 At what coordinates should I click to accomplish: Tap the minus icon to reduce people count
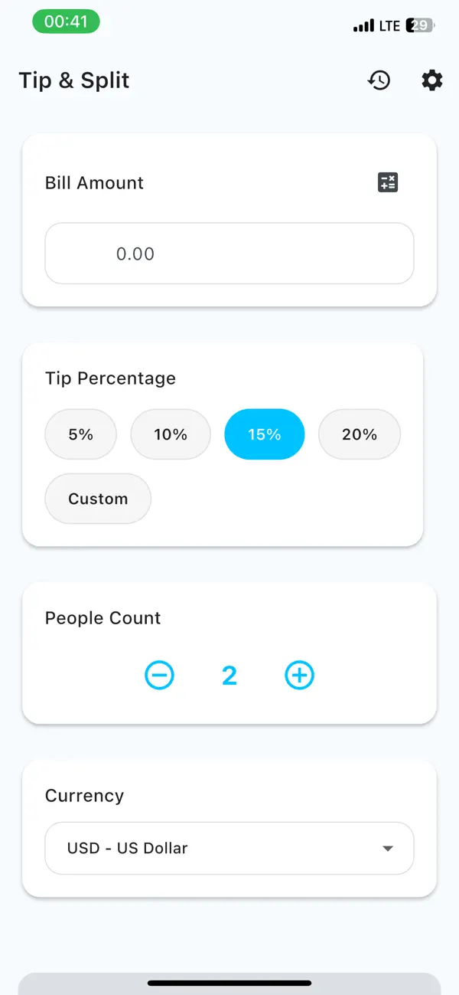point(160,675)
